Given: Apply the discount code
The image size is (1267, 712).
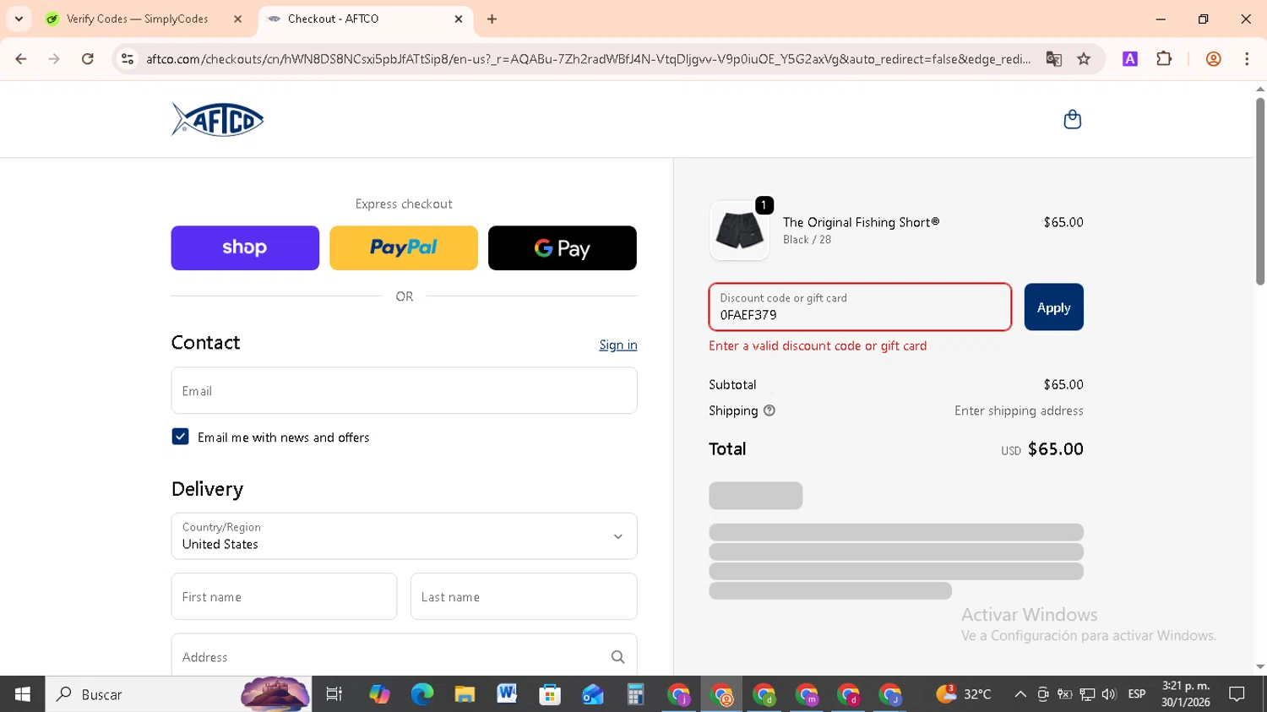Looking at the screenshot, I should (x=1053, y=307).
